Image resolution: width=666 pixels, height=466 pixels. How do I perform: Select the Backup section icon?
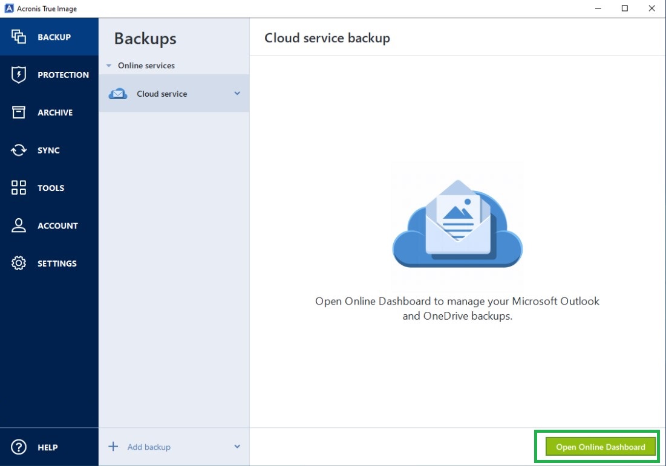pyautogui.click(x=19, y=37)
